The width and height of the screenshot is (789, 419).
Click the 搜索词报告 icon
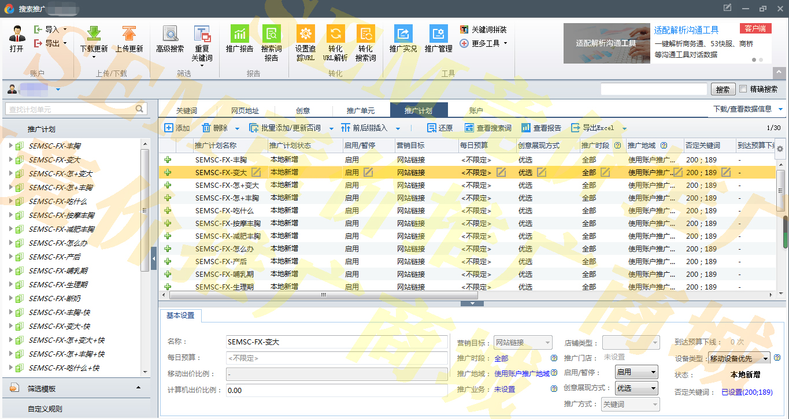click(x=271, y=34)
